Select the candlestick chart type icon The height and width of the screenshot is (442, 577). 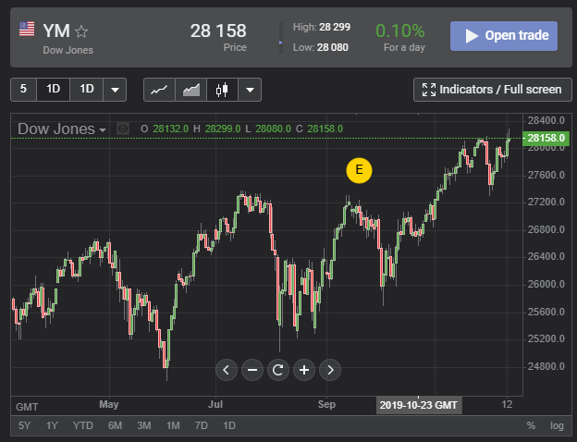tap(220, 90)
